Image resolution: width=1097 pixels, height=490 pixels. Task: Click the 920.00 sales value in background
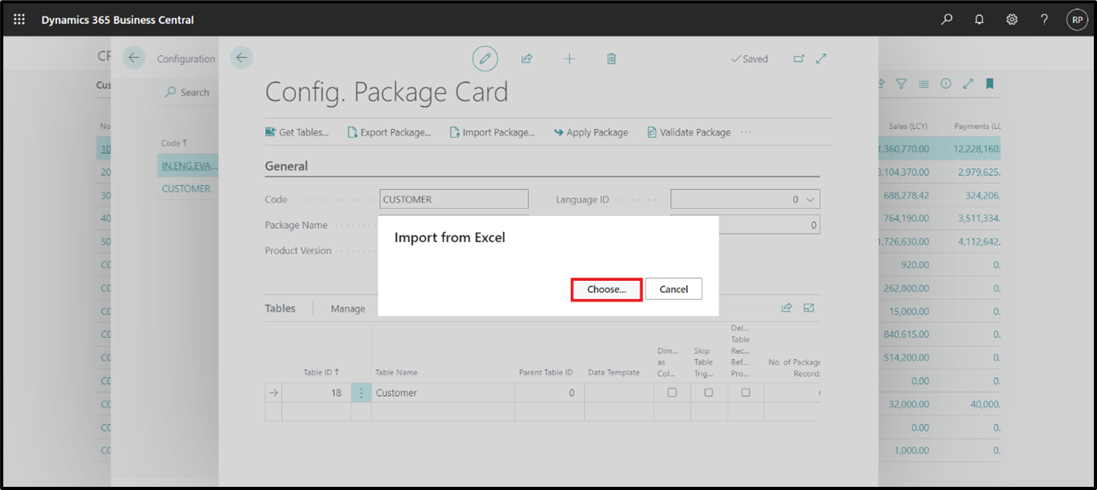tap(915, 264)
